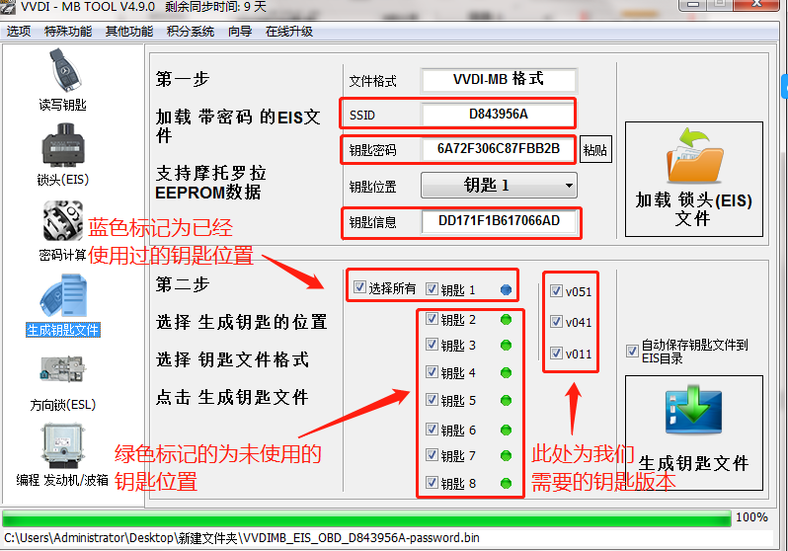This screenshot has height=551, width=788.
Task: Click the 钥匙密码 field 6A72F306C87FBB2B
Action: (499, 149)
